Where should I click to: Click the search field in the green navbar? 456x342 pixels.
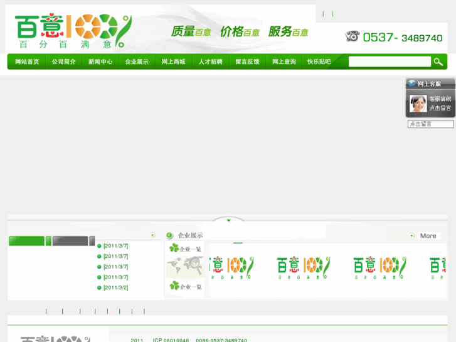[x=390, y=61]
